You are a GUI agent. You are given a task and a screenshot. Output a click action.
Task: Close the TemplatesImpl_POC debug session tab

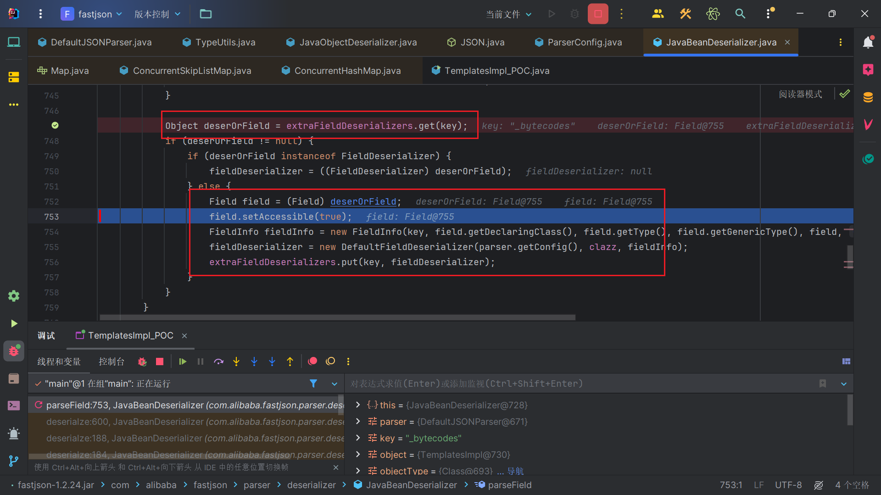click(184, 336)
